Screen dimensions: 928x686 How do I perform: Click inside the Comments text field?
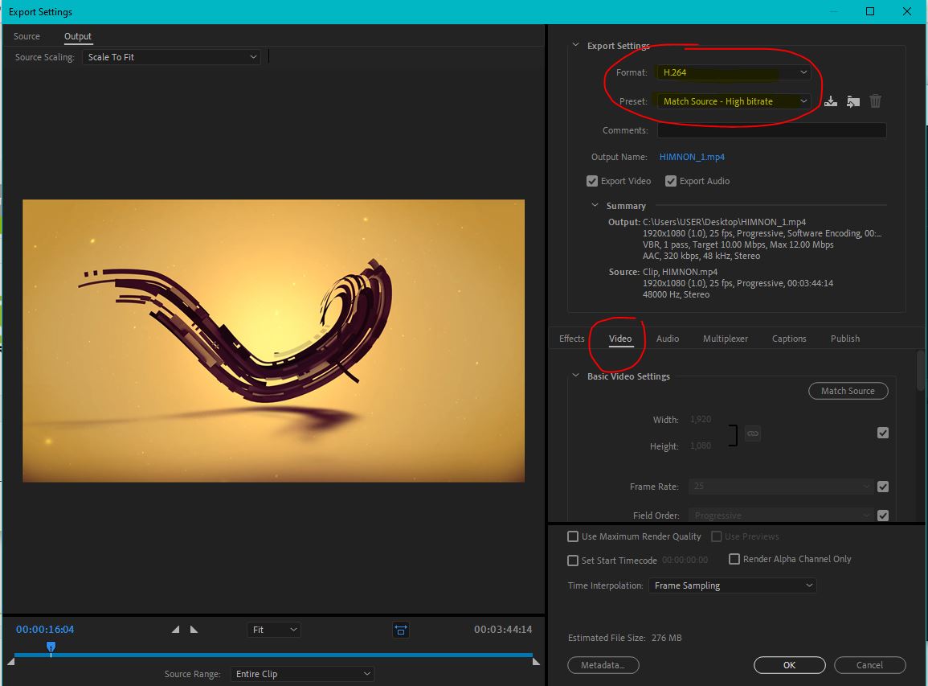tap(771, 130)
